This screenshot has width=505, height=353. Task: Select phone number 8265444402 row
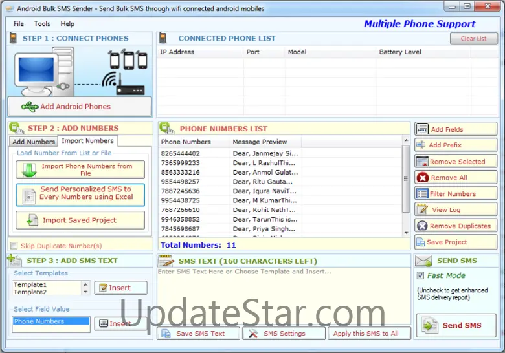(x=181, y=153)
